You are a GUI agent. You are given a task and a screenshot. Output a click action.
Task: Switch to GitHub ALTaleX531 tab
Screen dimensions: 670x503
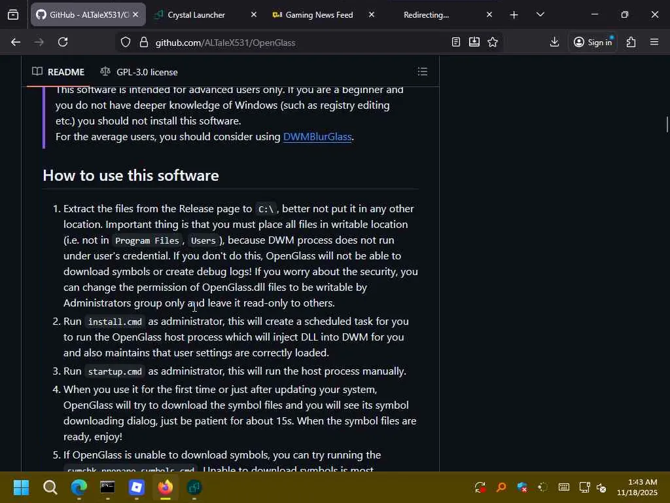(x=88, y=14)
